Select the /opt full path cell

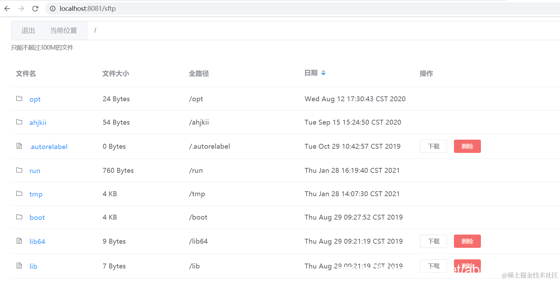tap(196, 99)
